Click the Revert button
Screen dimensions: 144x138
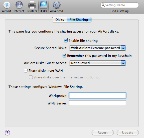pyautogui.click(x=103, y=132)
